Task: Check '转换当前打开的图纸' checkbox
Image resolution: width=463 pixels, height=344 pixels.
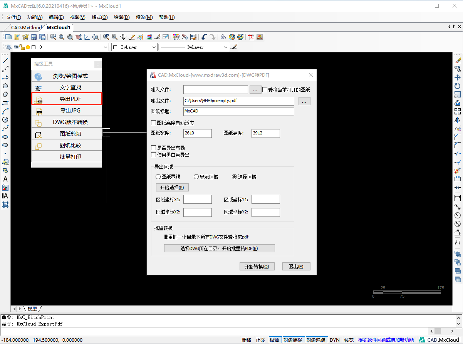Action: point(265,90)
